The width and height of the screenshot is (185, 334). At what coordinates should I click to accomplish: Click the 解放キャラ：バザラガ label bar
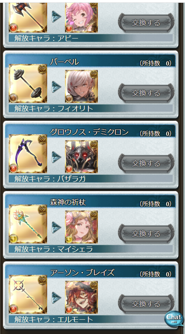(x=91, y=179)
